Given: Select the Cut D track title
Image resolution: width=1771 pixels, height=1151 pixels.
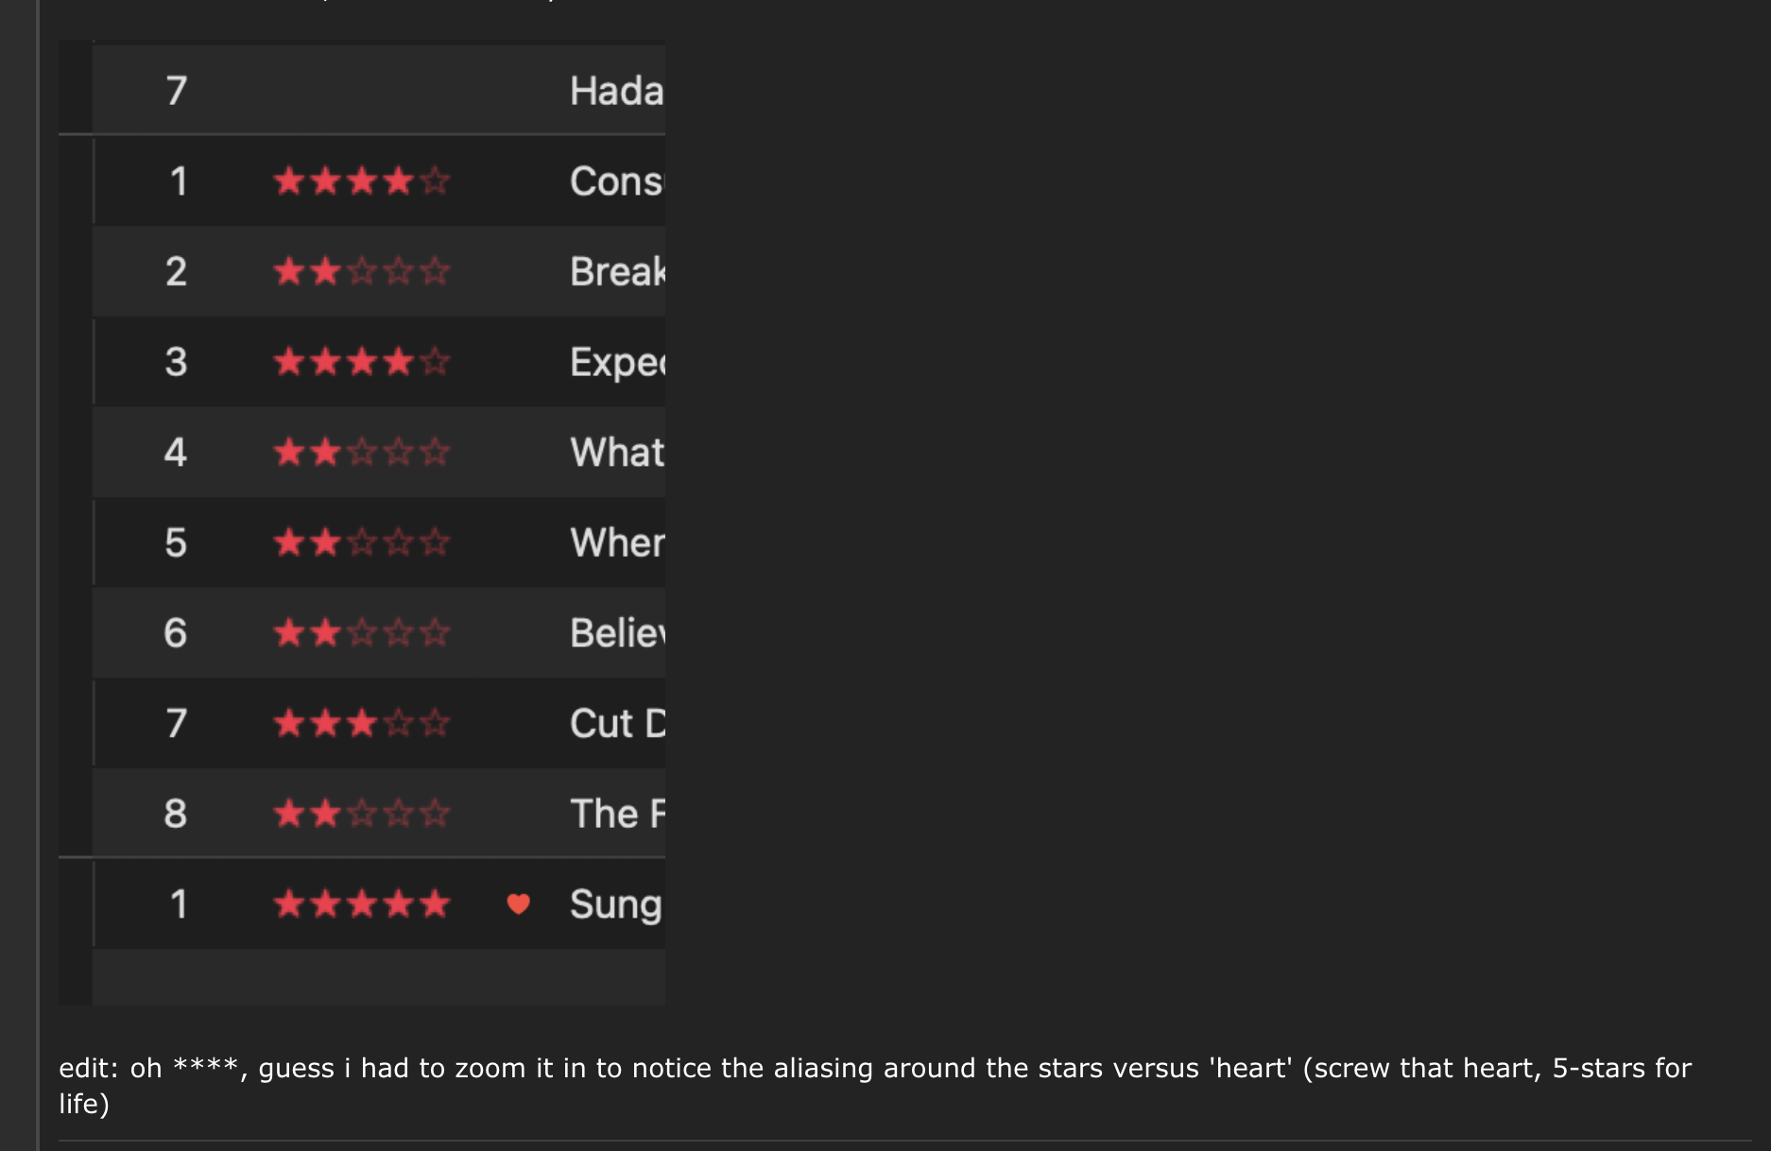Looking at the screenshot, I should coord(617,723).
